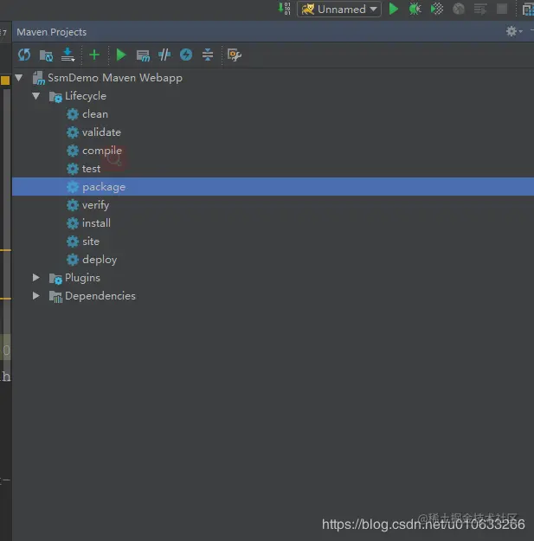Open Maven Settings wrench icon
Image resolution: width=534 pixels, height=541 pixels.
tap(235, 55)
